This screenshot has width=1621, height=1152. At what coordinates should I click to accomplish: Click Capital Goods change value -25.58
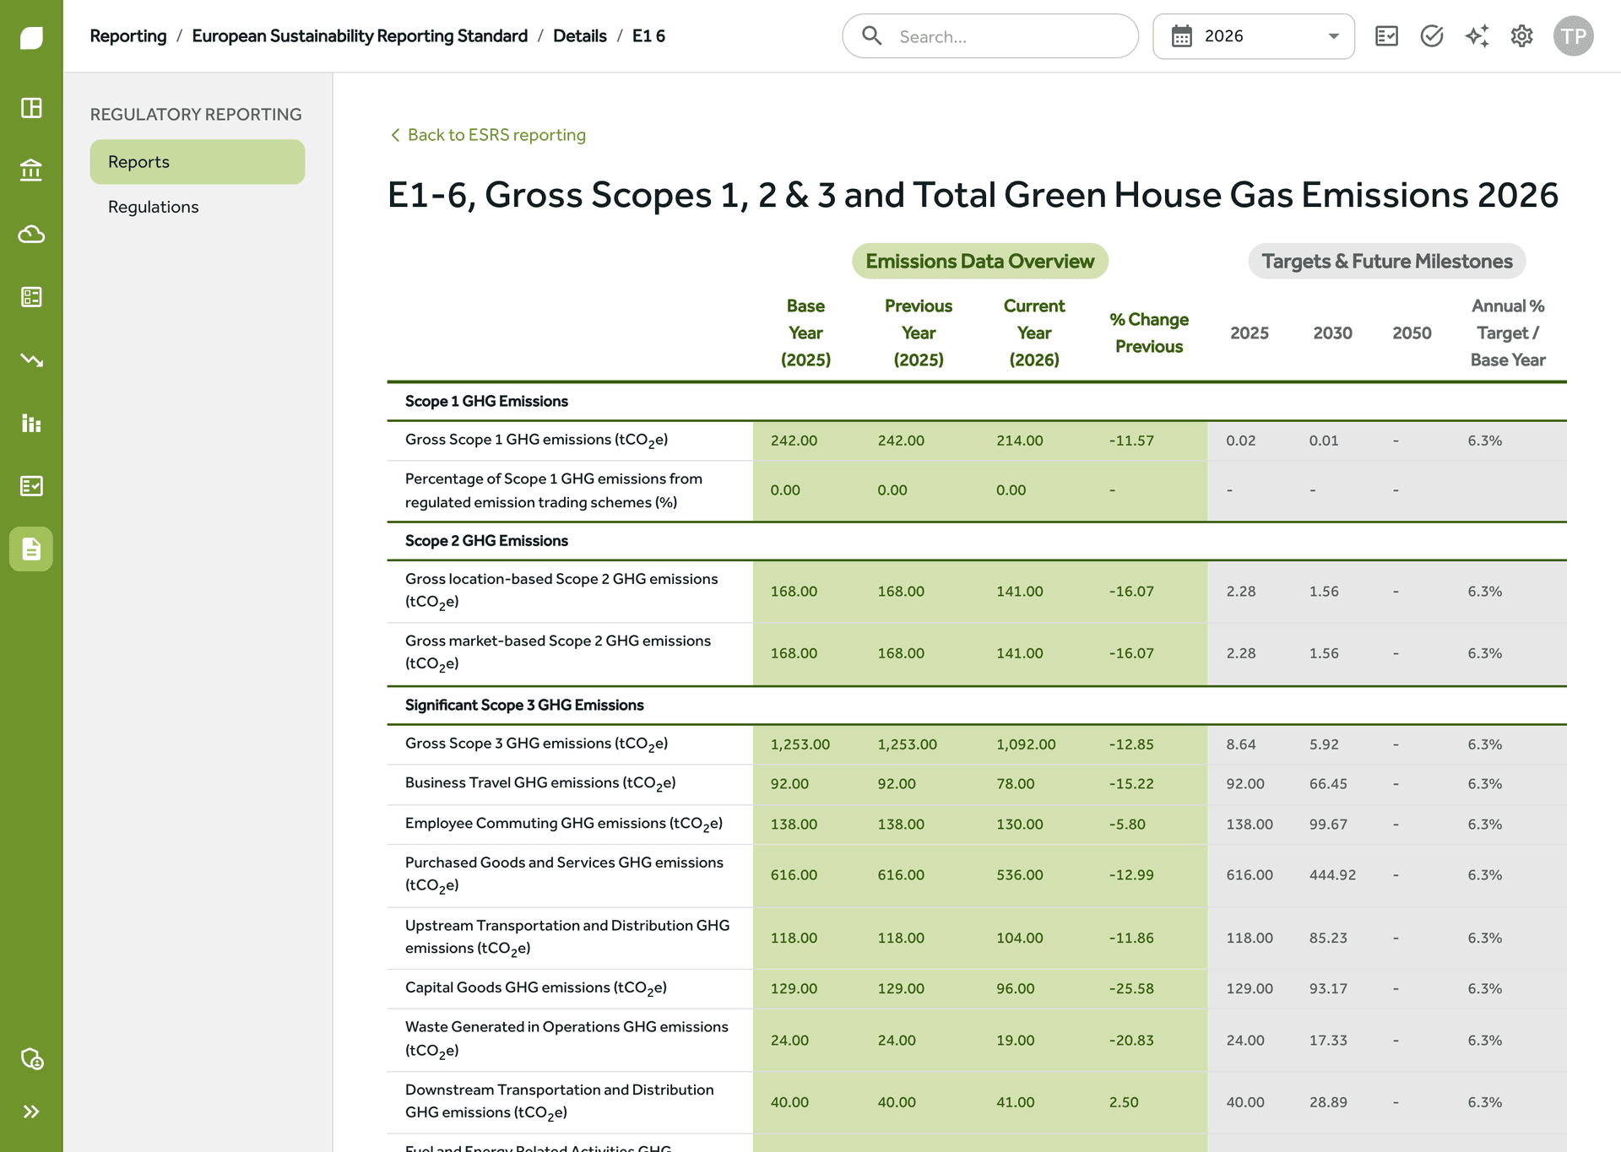tap(1131, 988)
